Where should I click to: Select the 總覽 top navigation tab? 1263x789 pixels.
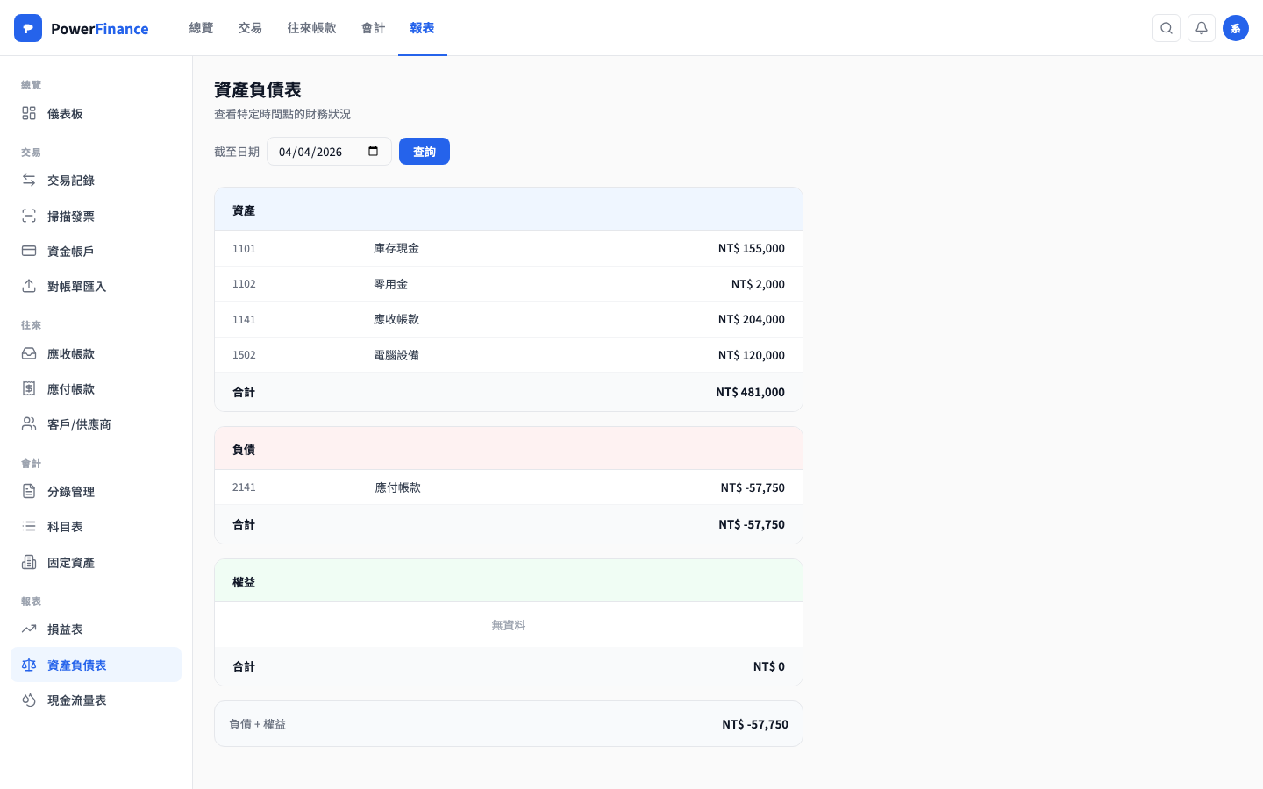coord(201,28)
